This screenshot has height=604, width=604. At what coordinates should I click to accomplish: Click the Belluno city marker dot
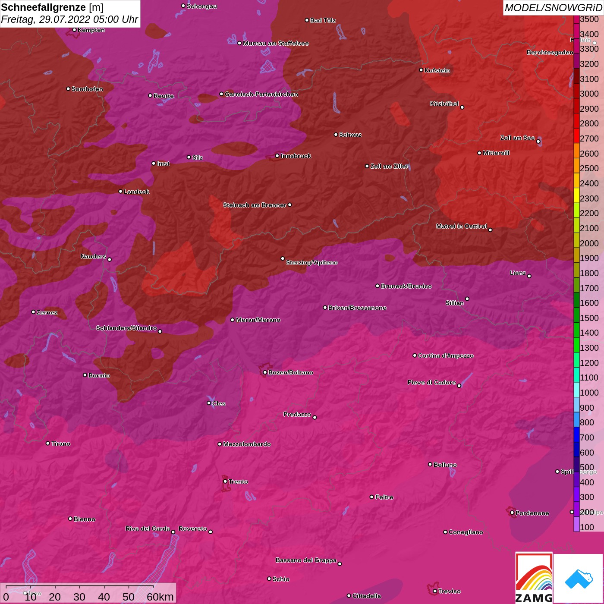pos(430,464)
